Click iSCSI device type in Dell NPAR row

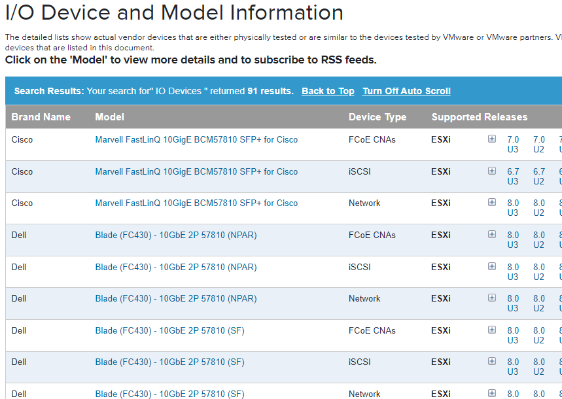click(x=359, y=267)
